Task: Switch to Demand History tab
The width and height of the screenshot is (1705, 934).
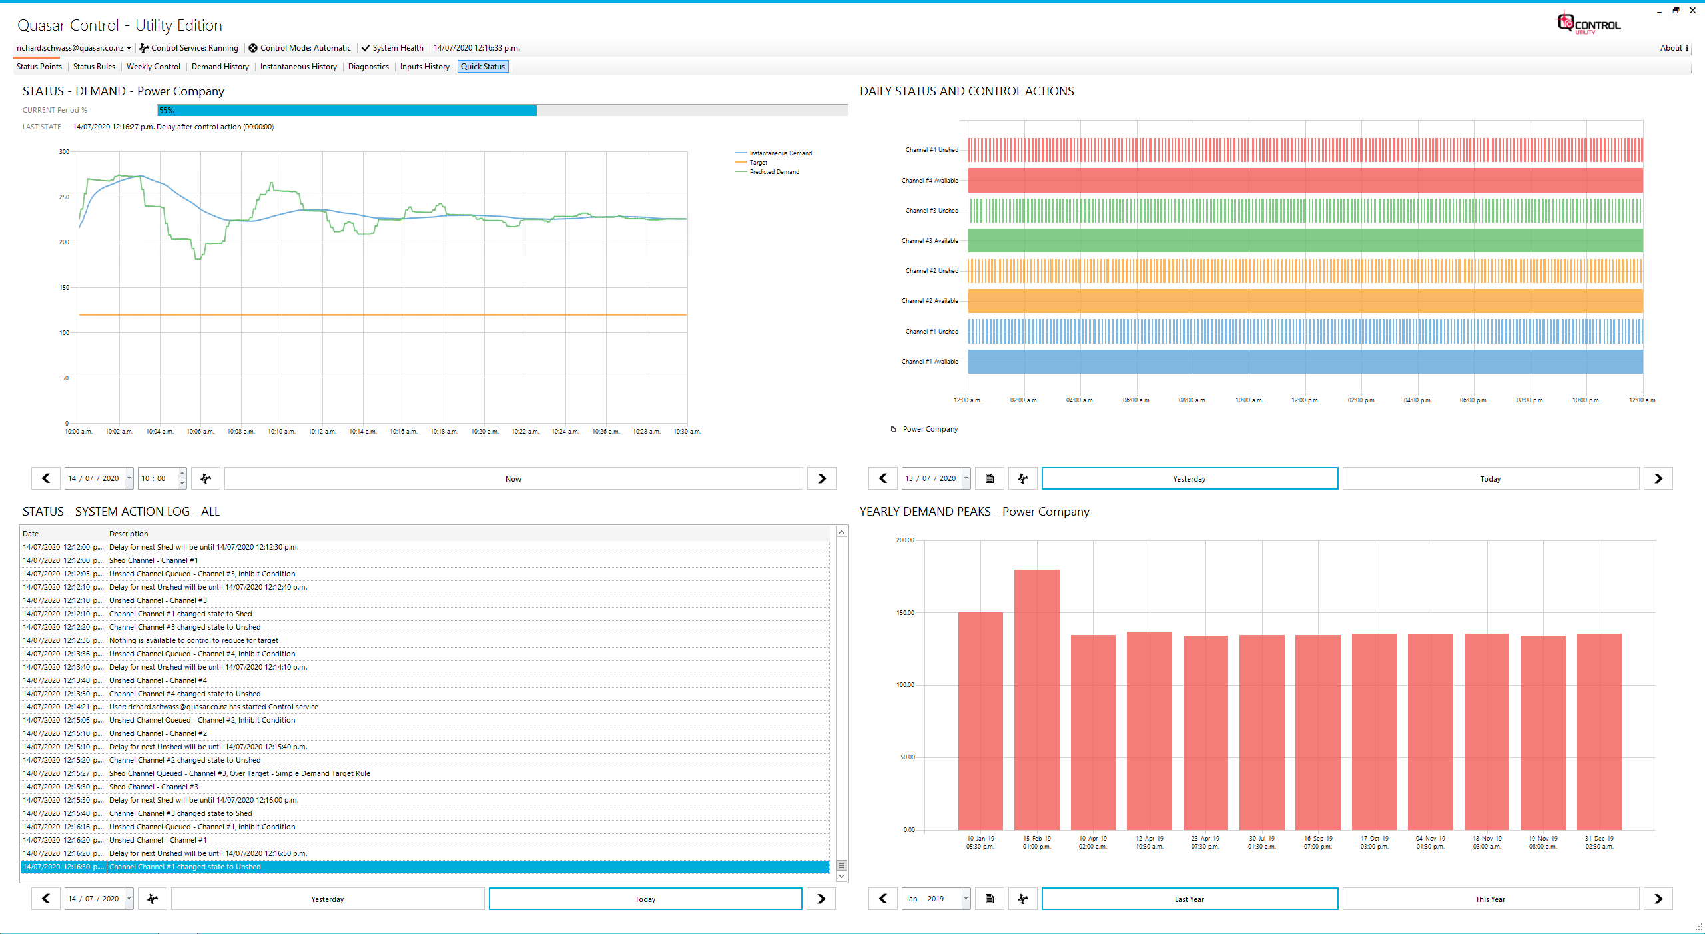Action: pyautogui.click(x=220, y=67)
